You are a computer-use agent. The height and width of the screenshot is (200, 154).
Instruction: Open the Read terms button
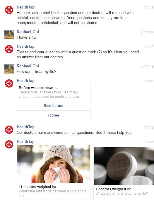coord(53,106)
